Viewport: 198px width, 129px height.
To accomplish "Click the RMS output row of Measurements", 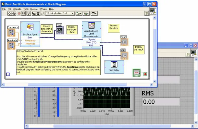I will (x=92, y=45).
